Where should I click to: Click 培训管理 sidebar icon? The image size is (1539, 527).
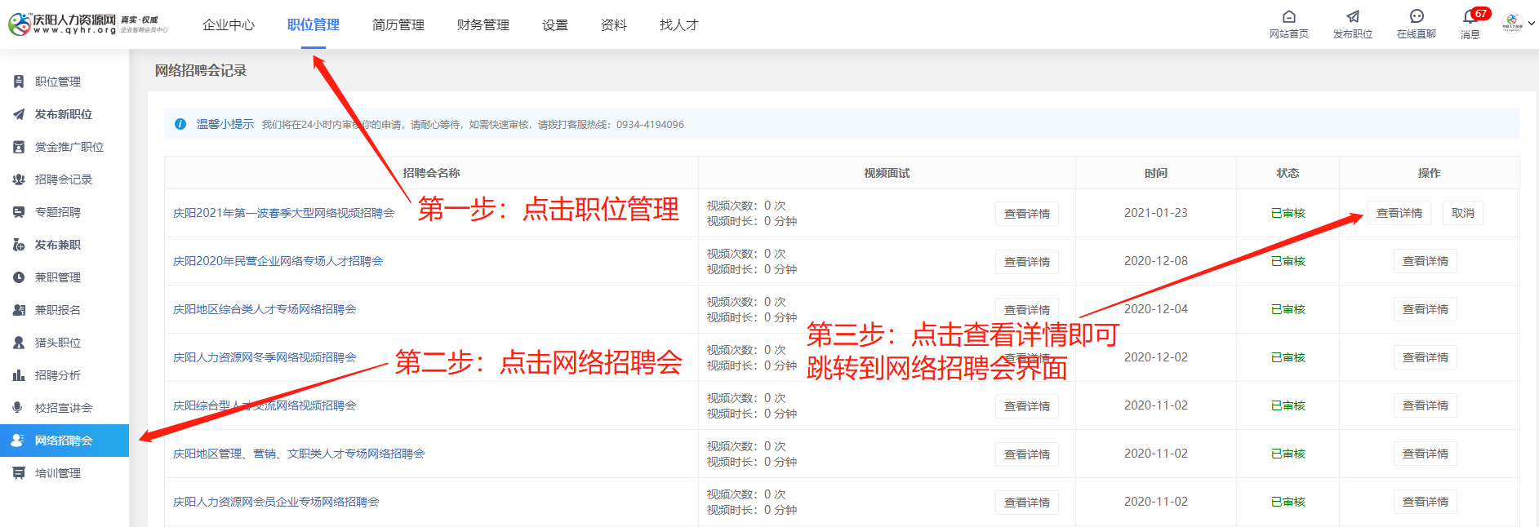click(x=19, y=473)
